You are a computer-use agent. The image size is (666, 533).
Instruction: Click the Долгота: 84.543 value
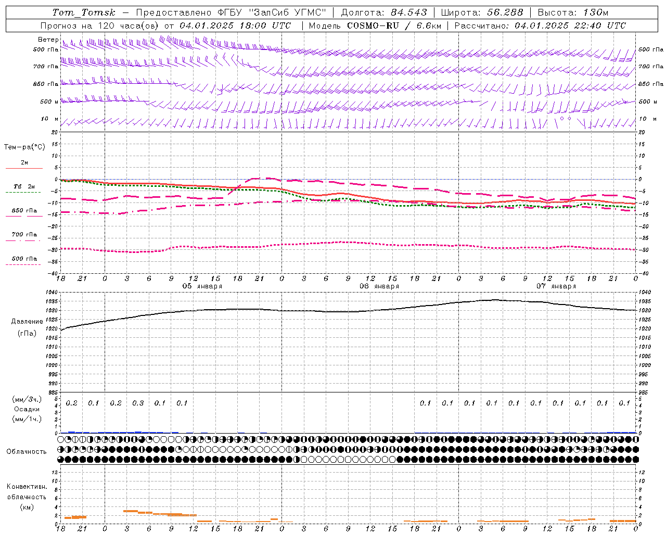coord(384,12)
